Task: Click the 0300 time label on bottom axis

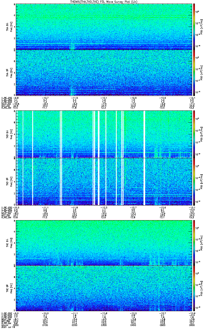Action: tap(104, 325)
